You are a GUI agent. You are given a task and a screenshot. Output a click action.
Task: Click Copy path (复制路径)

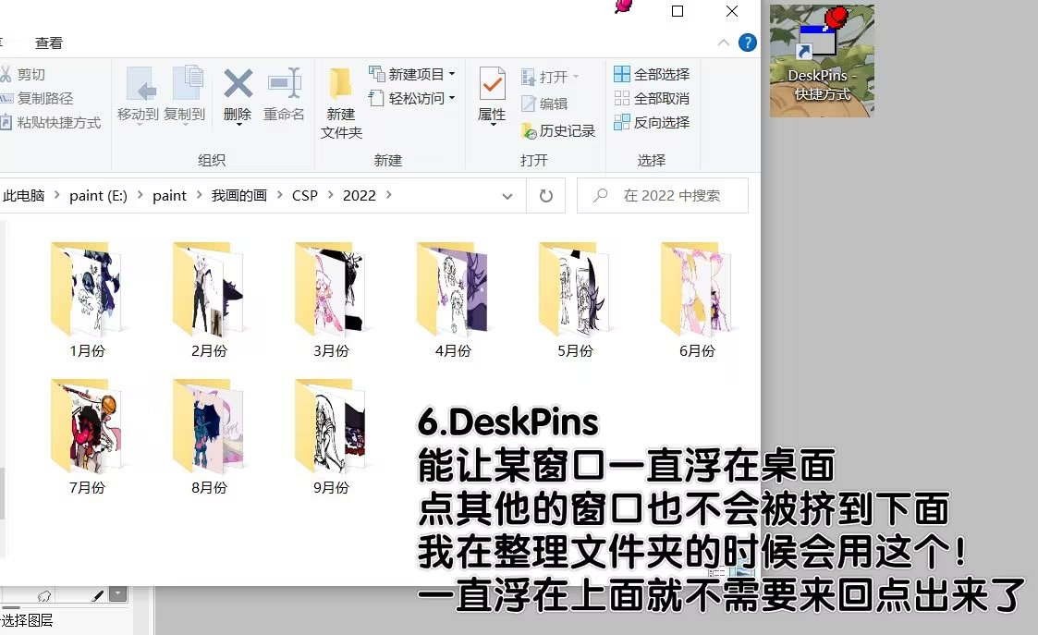click(x=37, y=98)
